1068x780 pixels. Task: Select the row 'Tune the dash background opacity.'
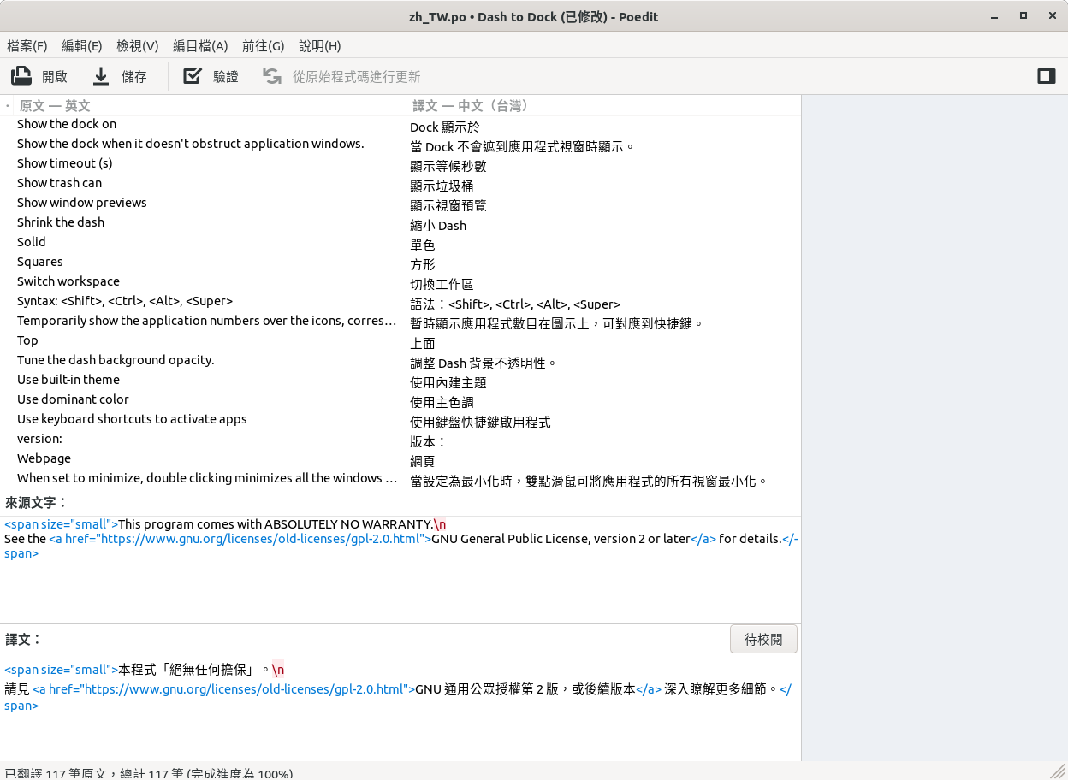click(x=400, y=361)
